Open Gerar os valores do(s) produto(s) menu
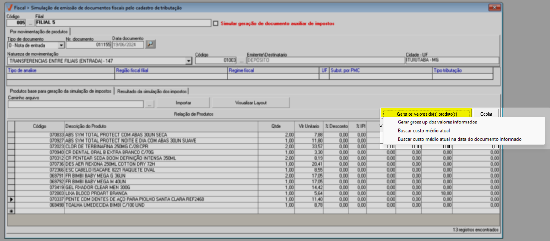 [x=427, y=114]
